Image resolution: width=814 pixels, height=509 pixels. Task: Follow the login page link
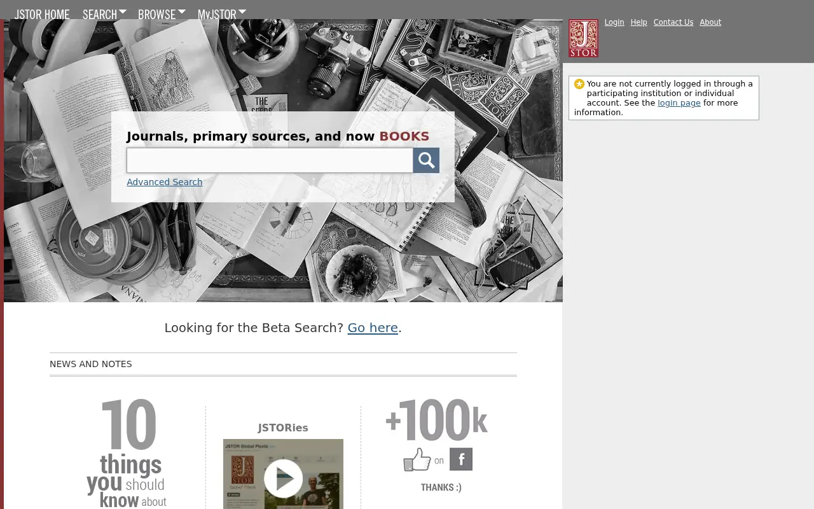679,103
